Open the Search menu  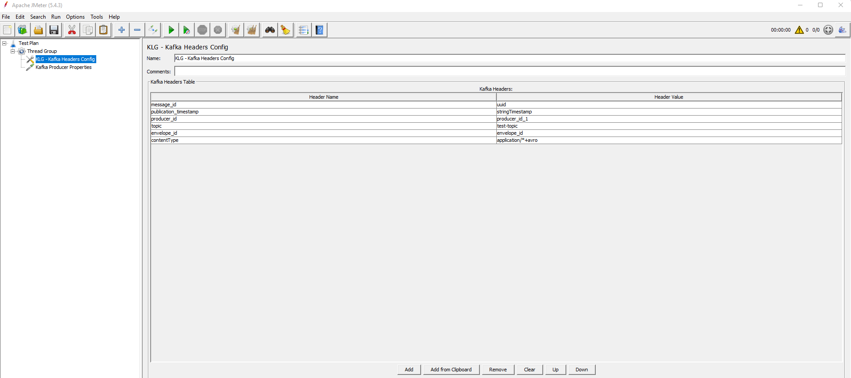pyautogui.click(x=38, y=17)
